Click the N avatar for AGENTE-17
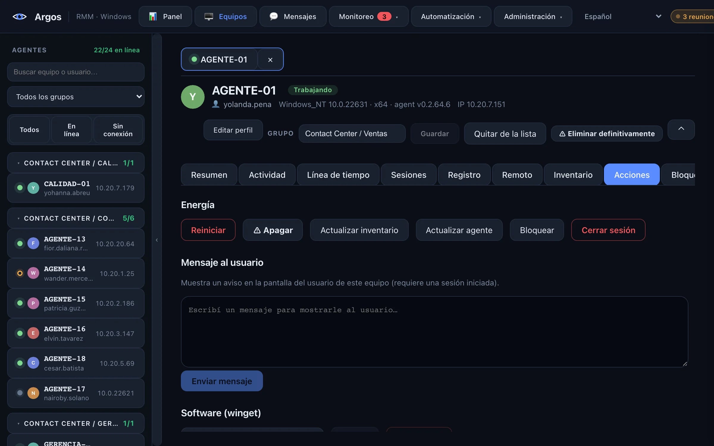Viewport: 714px width, 446px height. (x=33, y=393)
